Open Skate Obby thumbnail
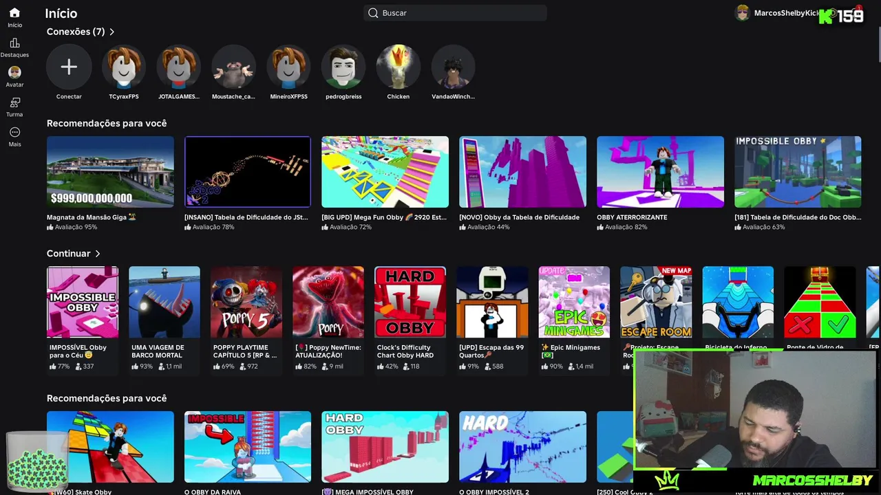The height and width of the screenshot is (495, 881). tap(110, 447)
